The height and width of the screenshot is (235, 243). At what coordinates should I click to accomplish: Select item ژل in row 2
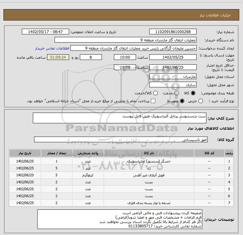149,168
